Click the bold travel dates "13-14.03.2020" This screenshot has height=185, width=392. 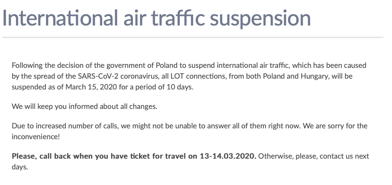point(228,156)
